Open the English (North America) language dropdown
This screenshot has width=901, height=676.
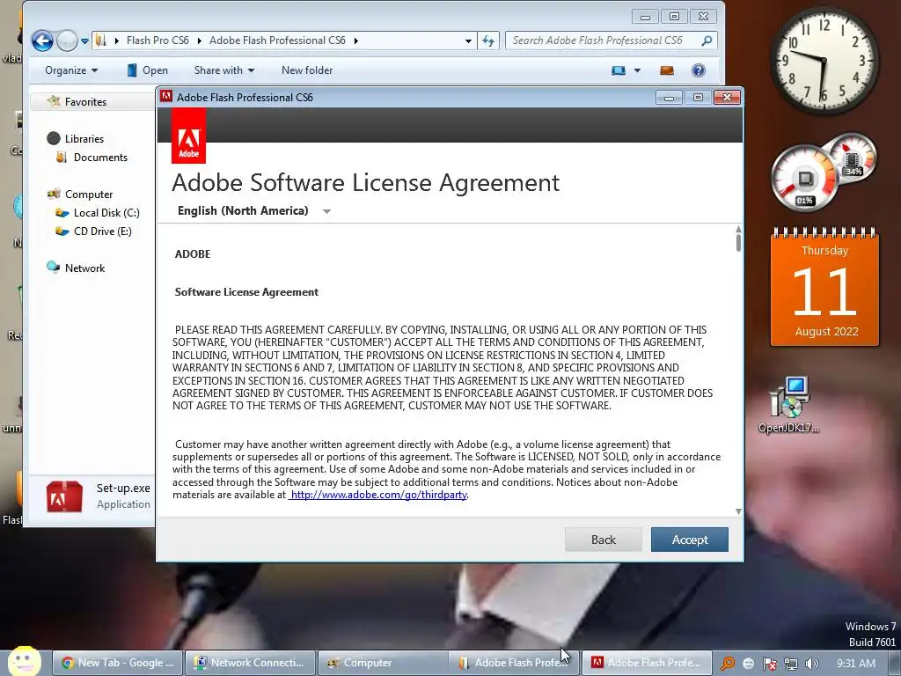pyautogui.click(x=253, y=211)
